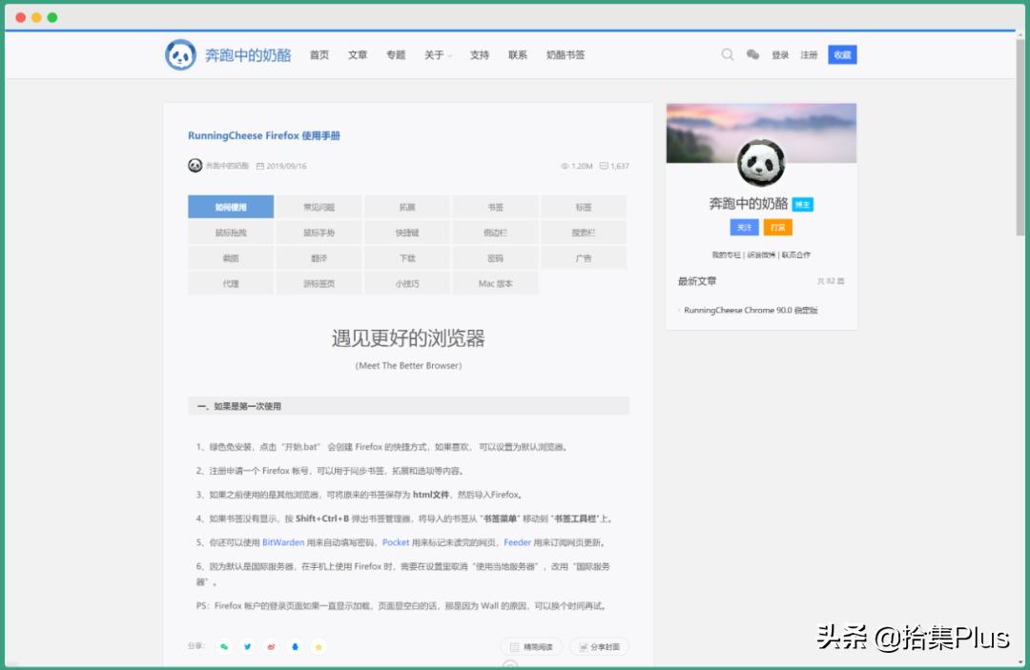Switch to the 常见问题 section tab

point(318,207)
